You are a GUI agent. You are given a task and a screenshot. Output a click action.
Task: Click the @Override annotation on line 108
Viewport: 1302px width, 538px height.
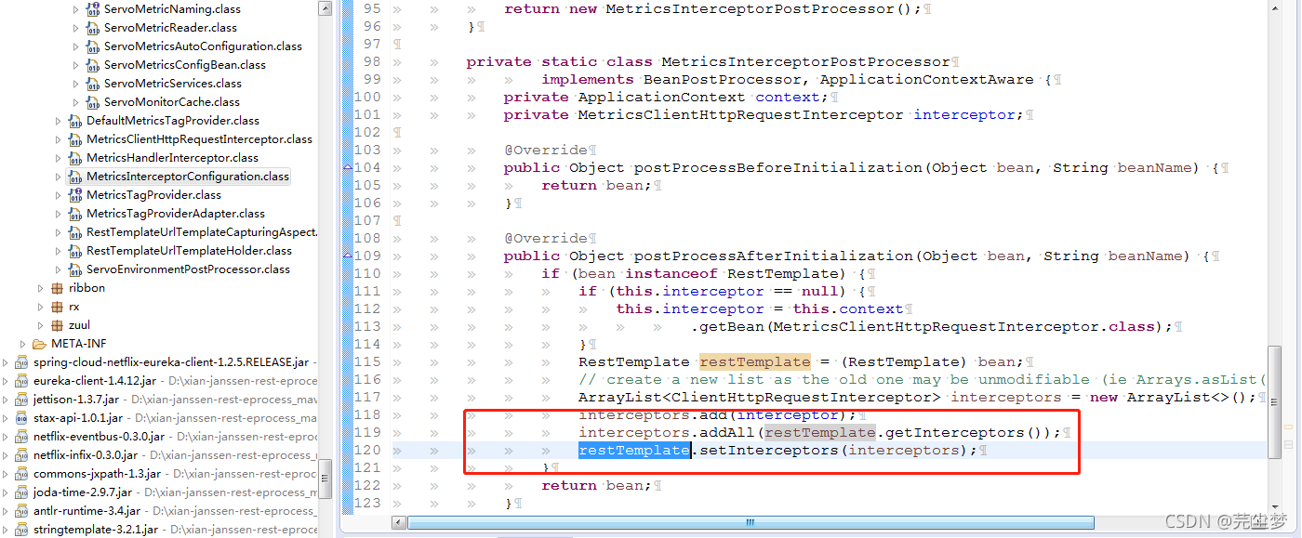tap(546, 239)
